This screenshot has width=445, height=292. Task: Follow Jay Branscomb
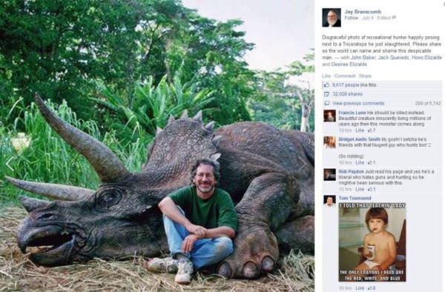[x=351, y=18]
